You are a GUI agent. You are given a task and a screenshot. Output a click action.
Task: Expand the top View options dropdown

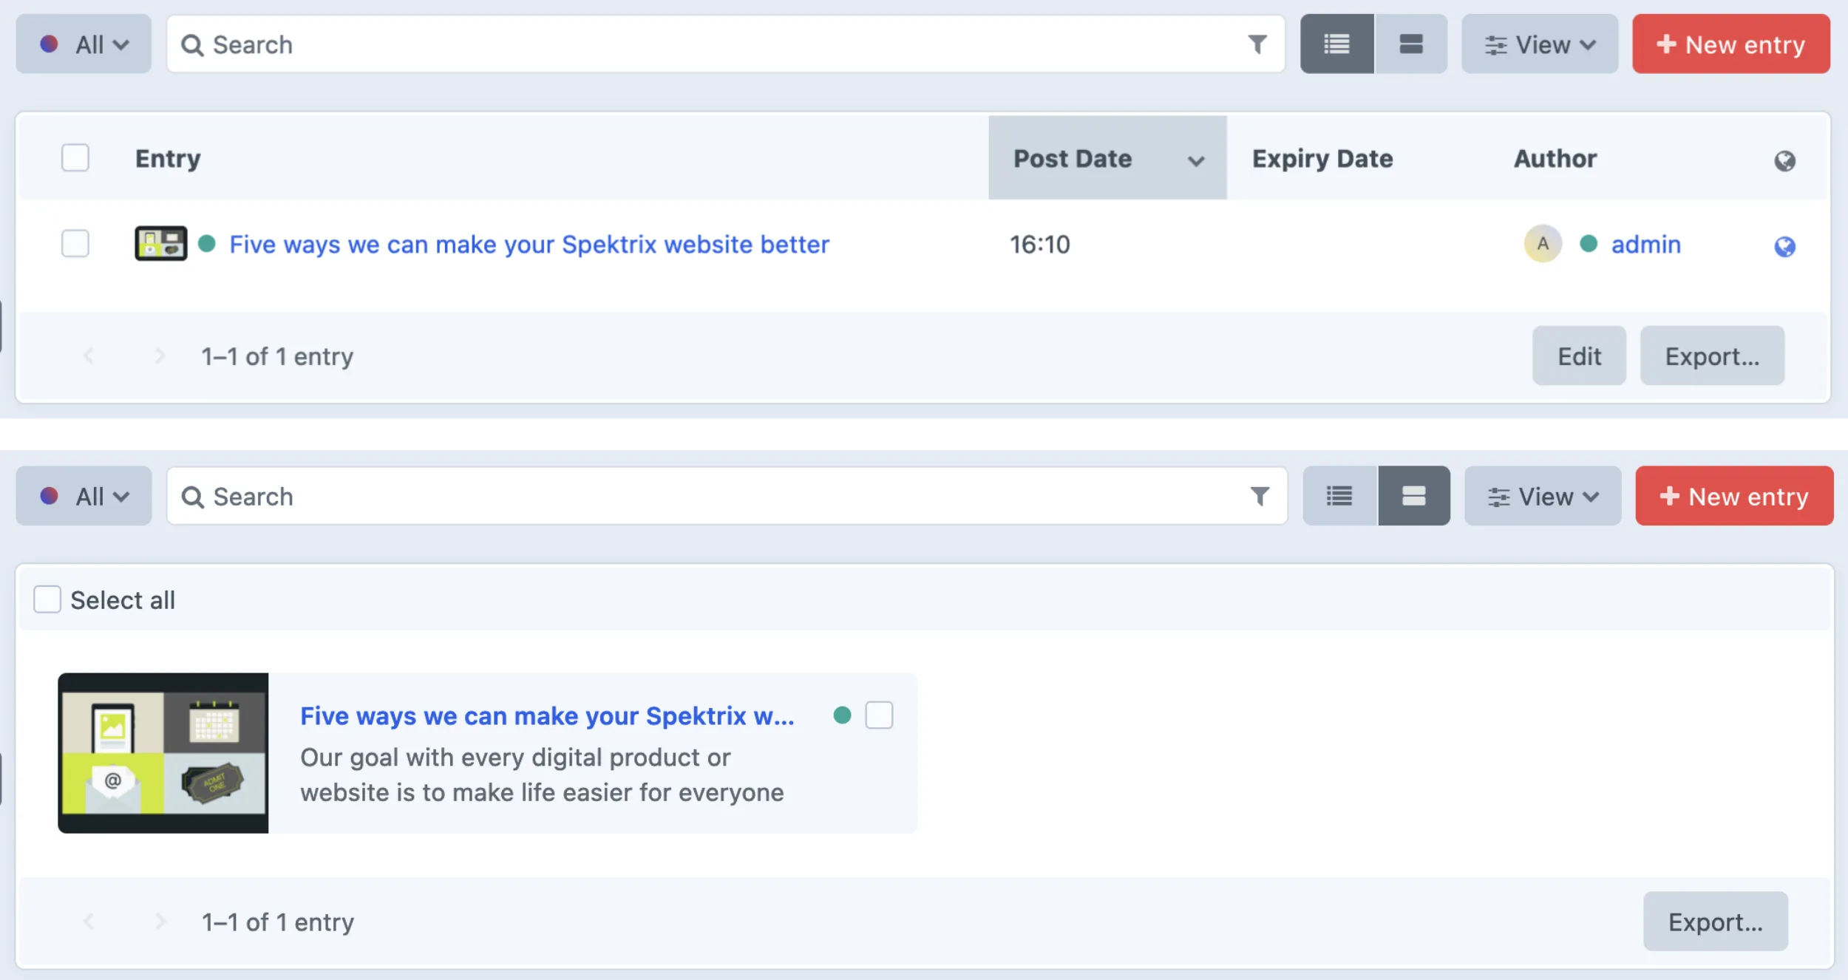point(1540,44)
